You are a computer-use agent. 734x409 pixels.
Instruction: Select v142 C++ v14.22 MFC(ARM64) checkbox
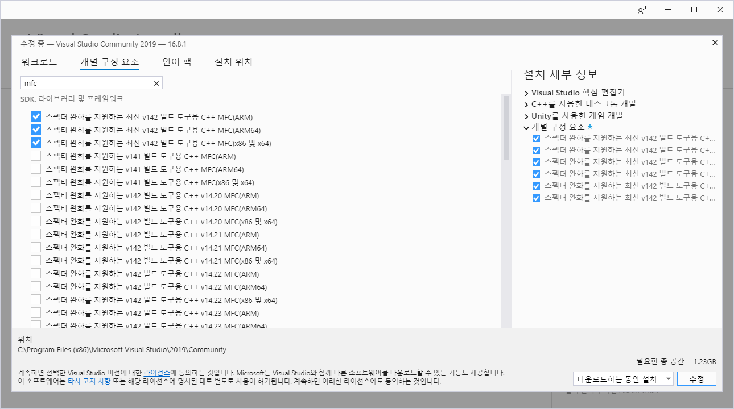(x=36, y=287)
